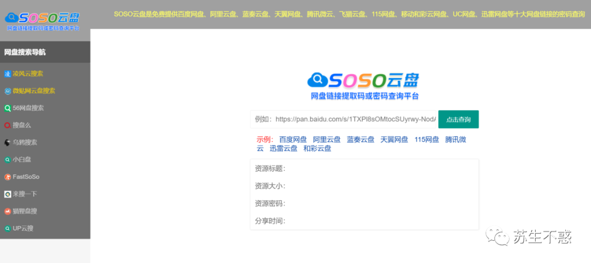The height and width of the screenshot is (263, 591).
Task: Open 凌风云搜索 link in sidebar
Action: pyautogui.click(x=28, y=74)
